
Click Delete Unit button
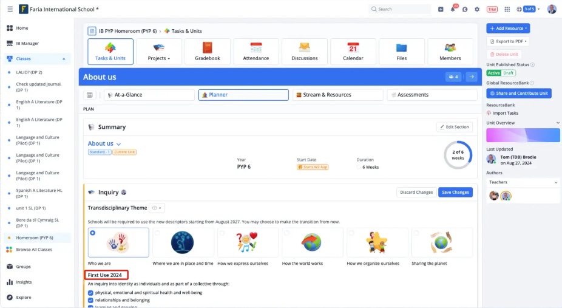(504, 55)
